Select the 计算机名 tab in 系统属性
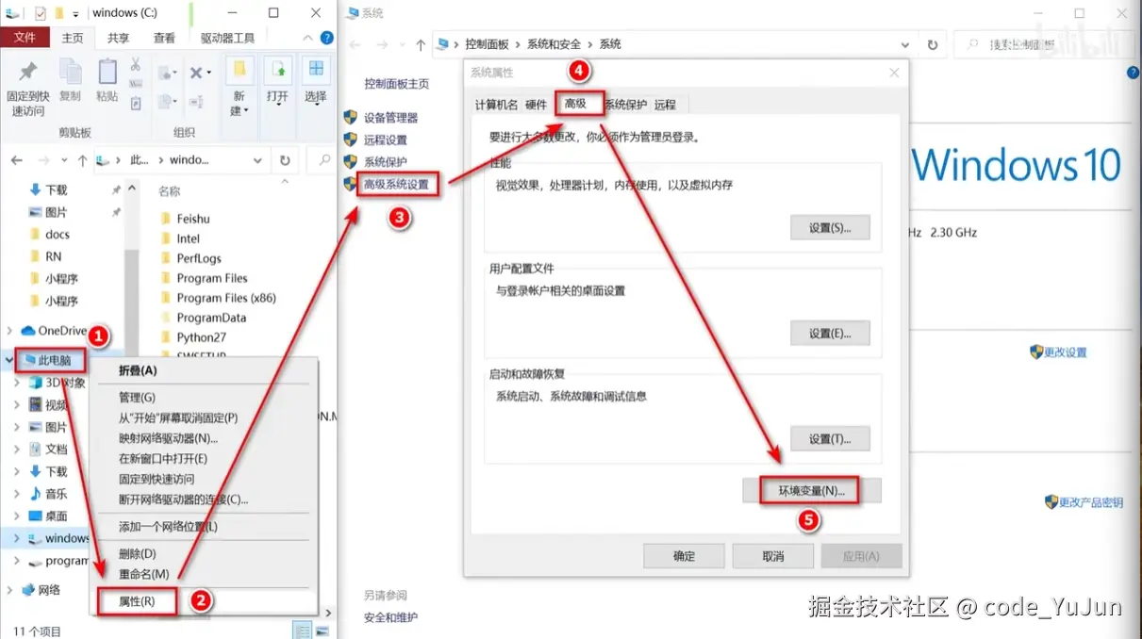Viewport: 1142px width, 639px height. click(x=496, y=105)
